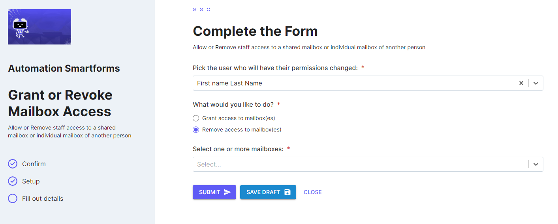This screenshot has width=558, height=224.
Task: Save the form as draft
Action: pos(268,192)
